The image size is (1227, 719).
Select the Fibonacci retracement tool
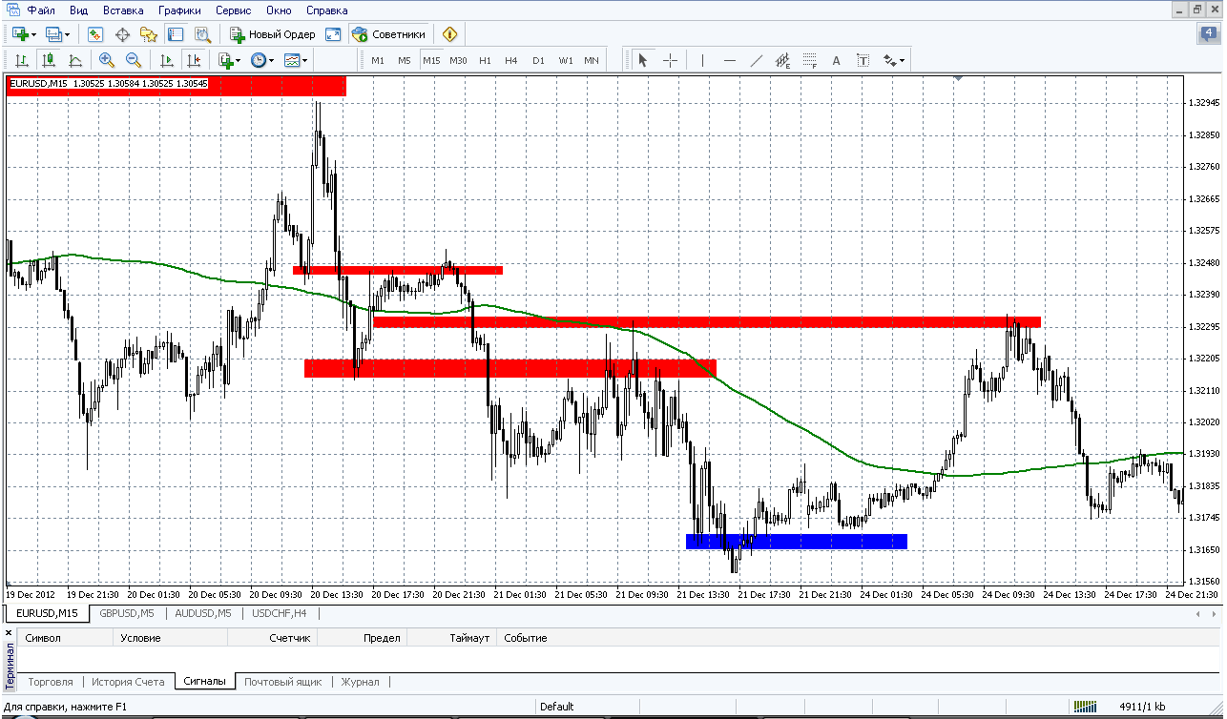point(810,60)
